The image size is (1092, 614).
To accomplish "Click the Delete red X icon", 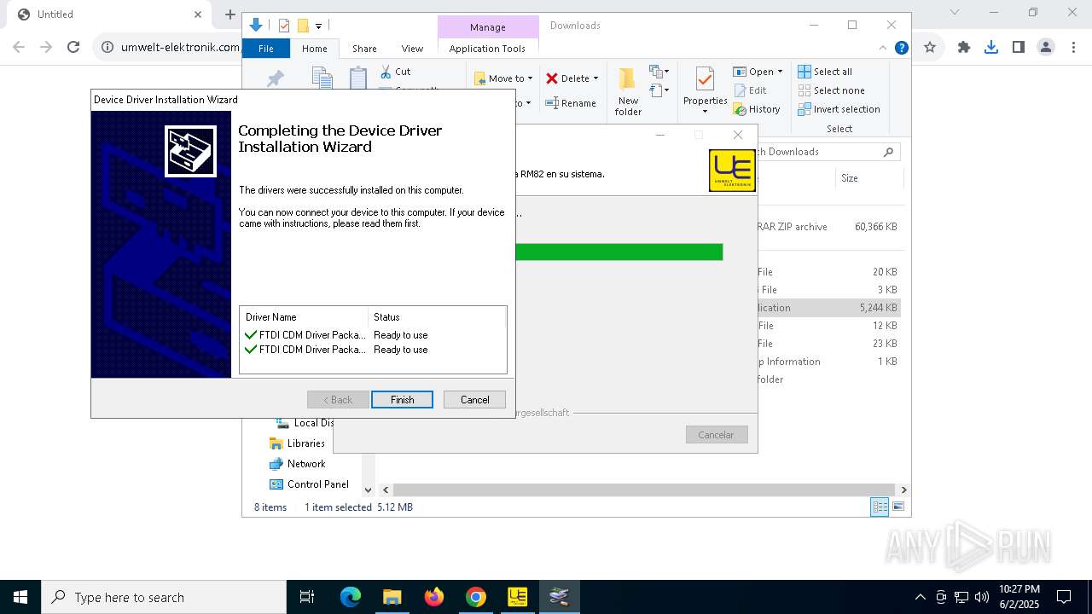I will [x=552, y=78].
